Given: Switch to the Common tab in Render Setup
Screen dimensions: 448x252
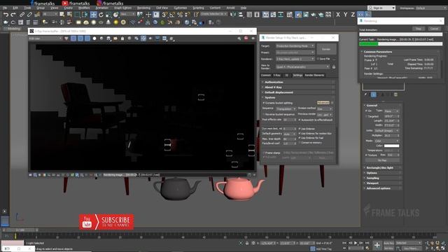Looking at the screenshot, I should tap(266, 75).
